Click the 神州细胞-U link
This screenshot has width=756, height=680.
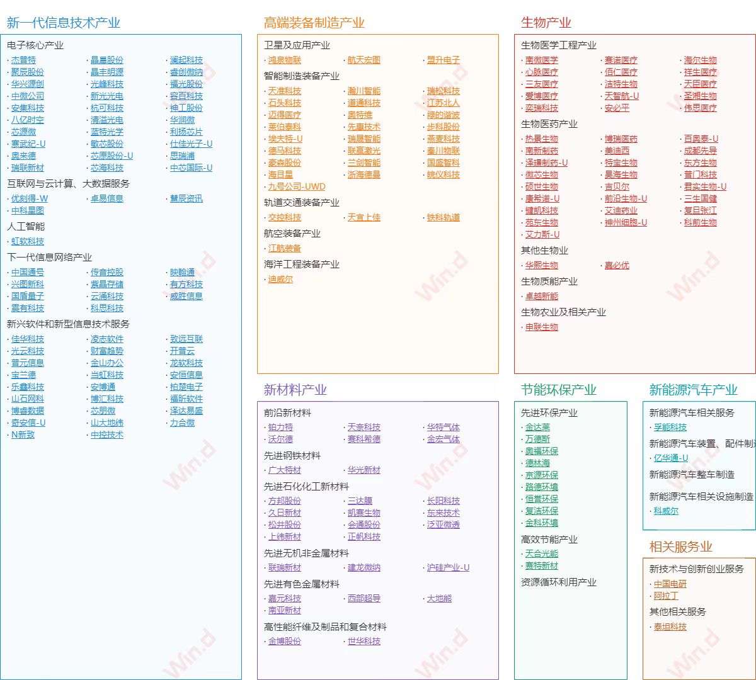[626, 223]
